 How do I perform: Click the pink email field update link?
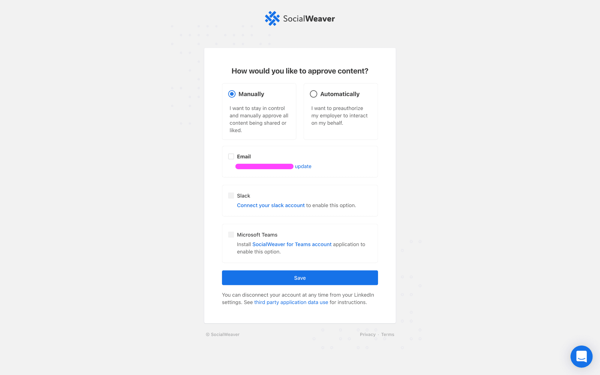coord(303,166)
